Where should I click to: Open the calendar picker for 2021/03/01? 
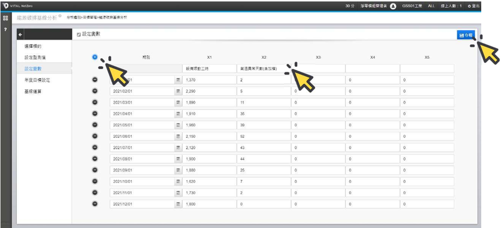coord(177,102)
